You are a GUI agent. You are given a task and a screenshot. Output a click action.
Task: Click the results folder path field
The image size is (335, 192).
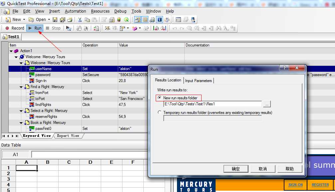click(x=212, y=104)
